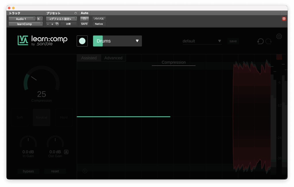The width and height of the screenshot is (294, 187).
Task: Click the learn:comp by sonible logo
Action: pyautogui.click(x=42, y=40)
